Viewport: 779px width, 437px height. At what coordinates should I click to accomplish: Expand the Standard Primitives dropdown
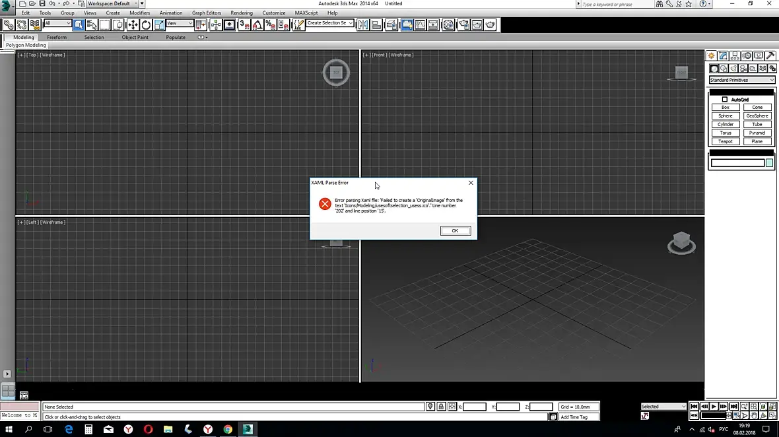click(x=742, y=80)
